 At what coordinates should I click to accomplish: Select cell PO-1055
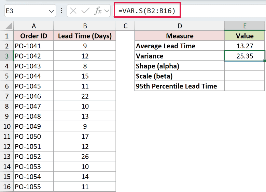coord(33,187)
